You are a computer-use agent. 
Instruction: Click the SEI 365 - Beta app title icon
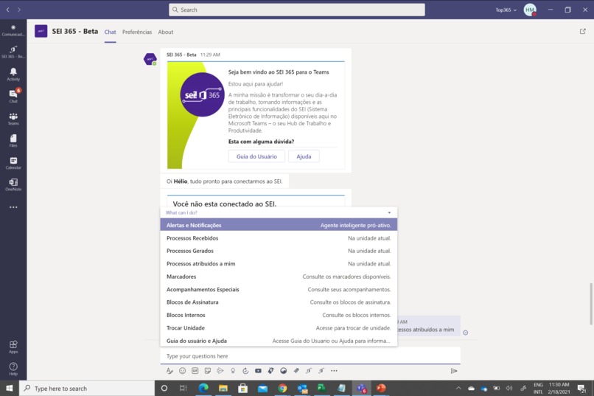(x=41, y=31)
